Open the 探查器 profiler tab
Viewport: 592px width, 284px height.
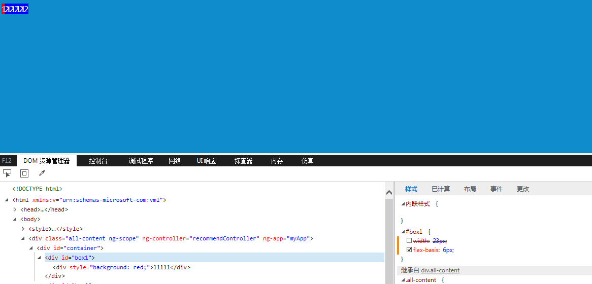[244, 161]
